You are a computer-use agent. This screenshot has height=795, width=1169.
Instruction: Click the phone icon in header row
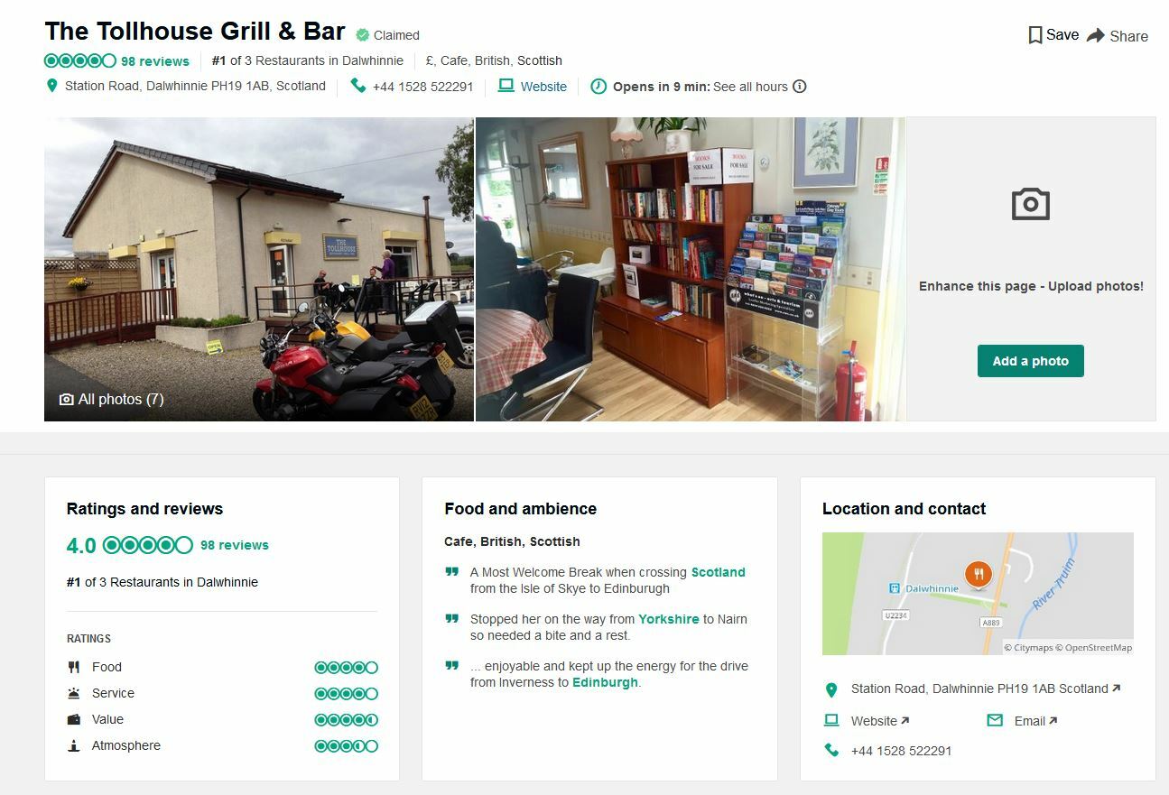point(358,86)
